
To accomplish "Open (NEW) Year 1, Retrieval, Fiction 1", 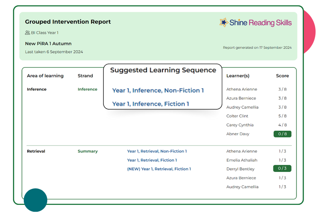I will point(159,169).
